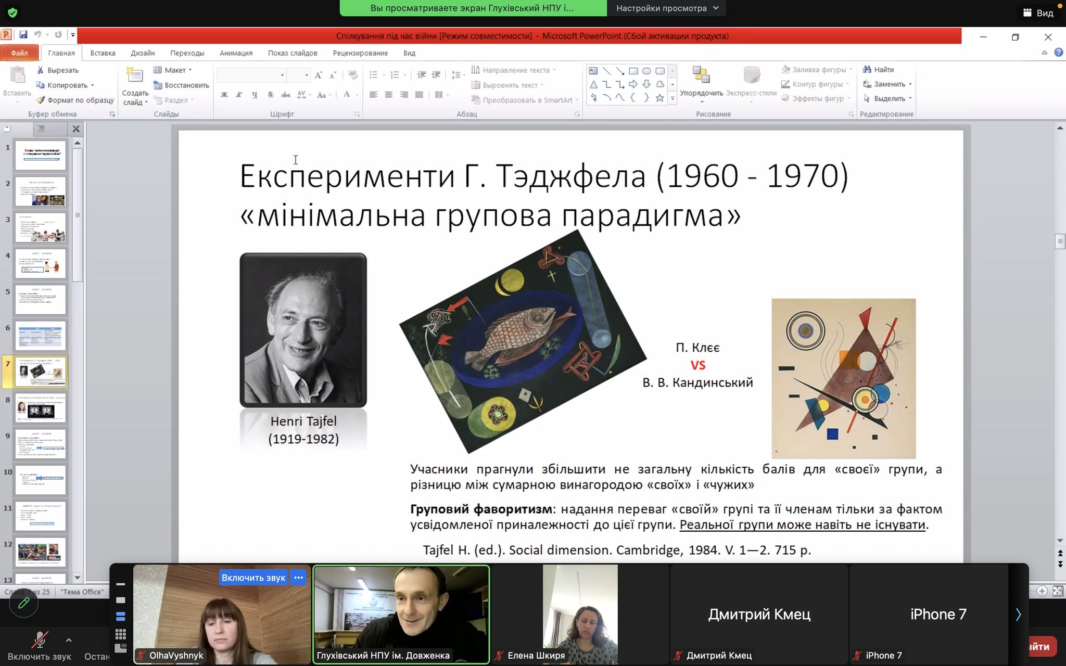Close the slide thumbnails pane
The image size is (1066, 666).
(76, 129)
